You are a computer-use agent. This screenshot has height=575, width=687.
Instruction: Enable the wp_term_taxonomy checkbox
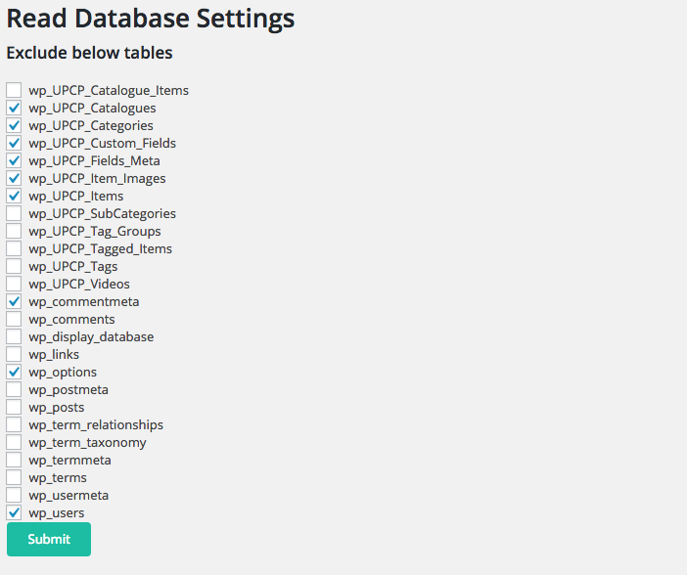click(14, 442)
